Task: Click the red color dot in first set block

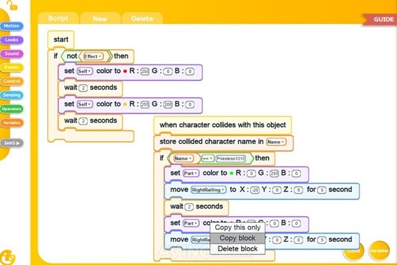Action: coord(125,72)
